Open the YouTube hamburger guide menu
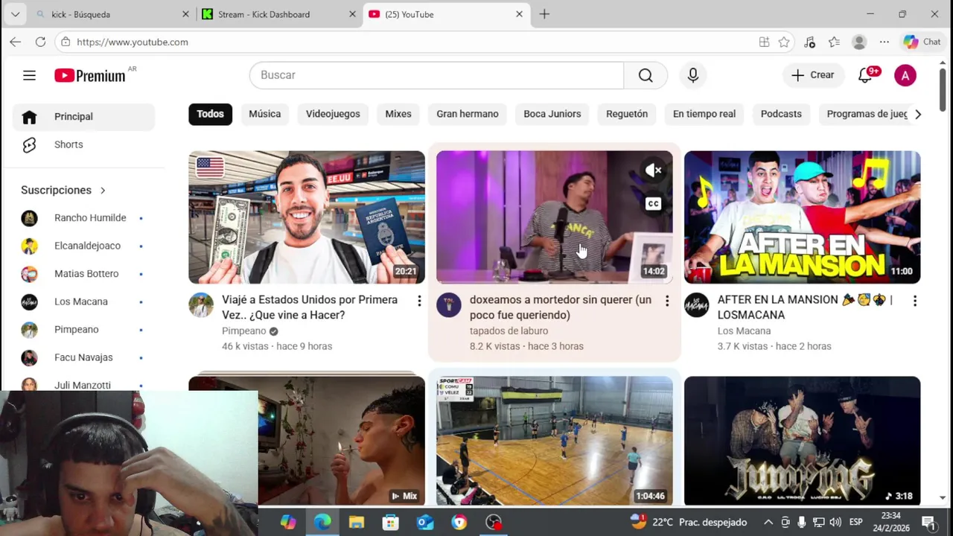Image resolution: width=953 pixels, height=536 pixels. (x=29, y=75)
